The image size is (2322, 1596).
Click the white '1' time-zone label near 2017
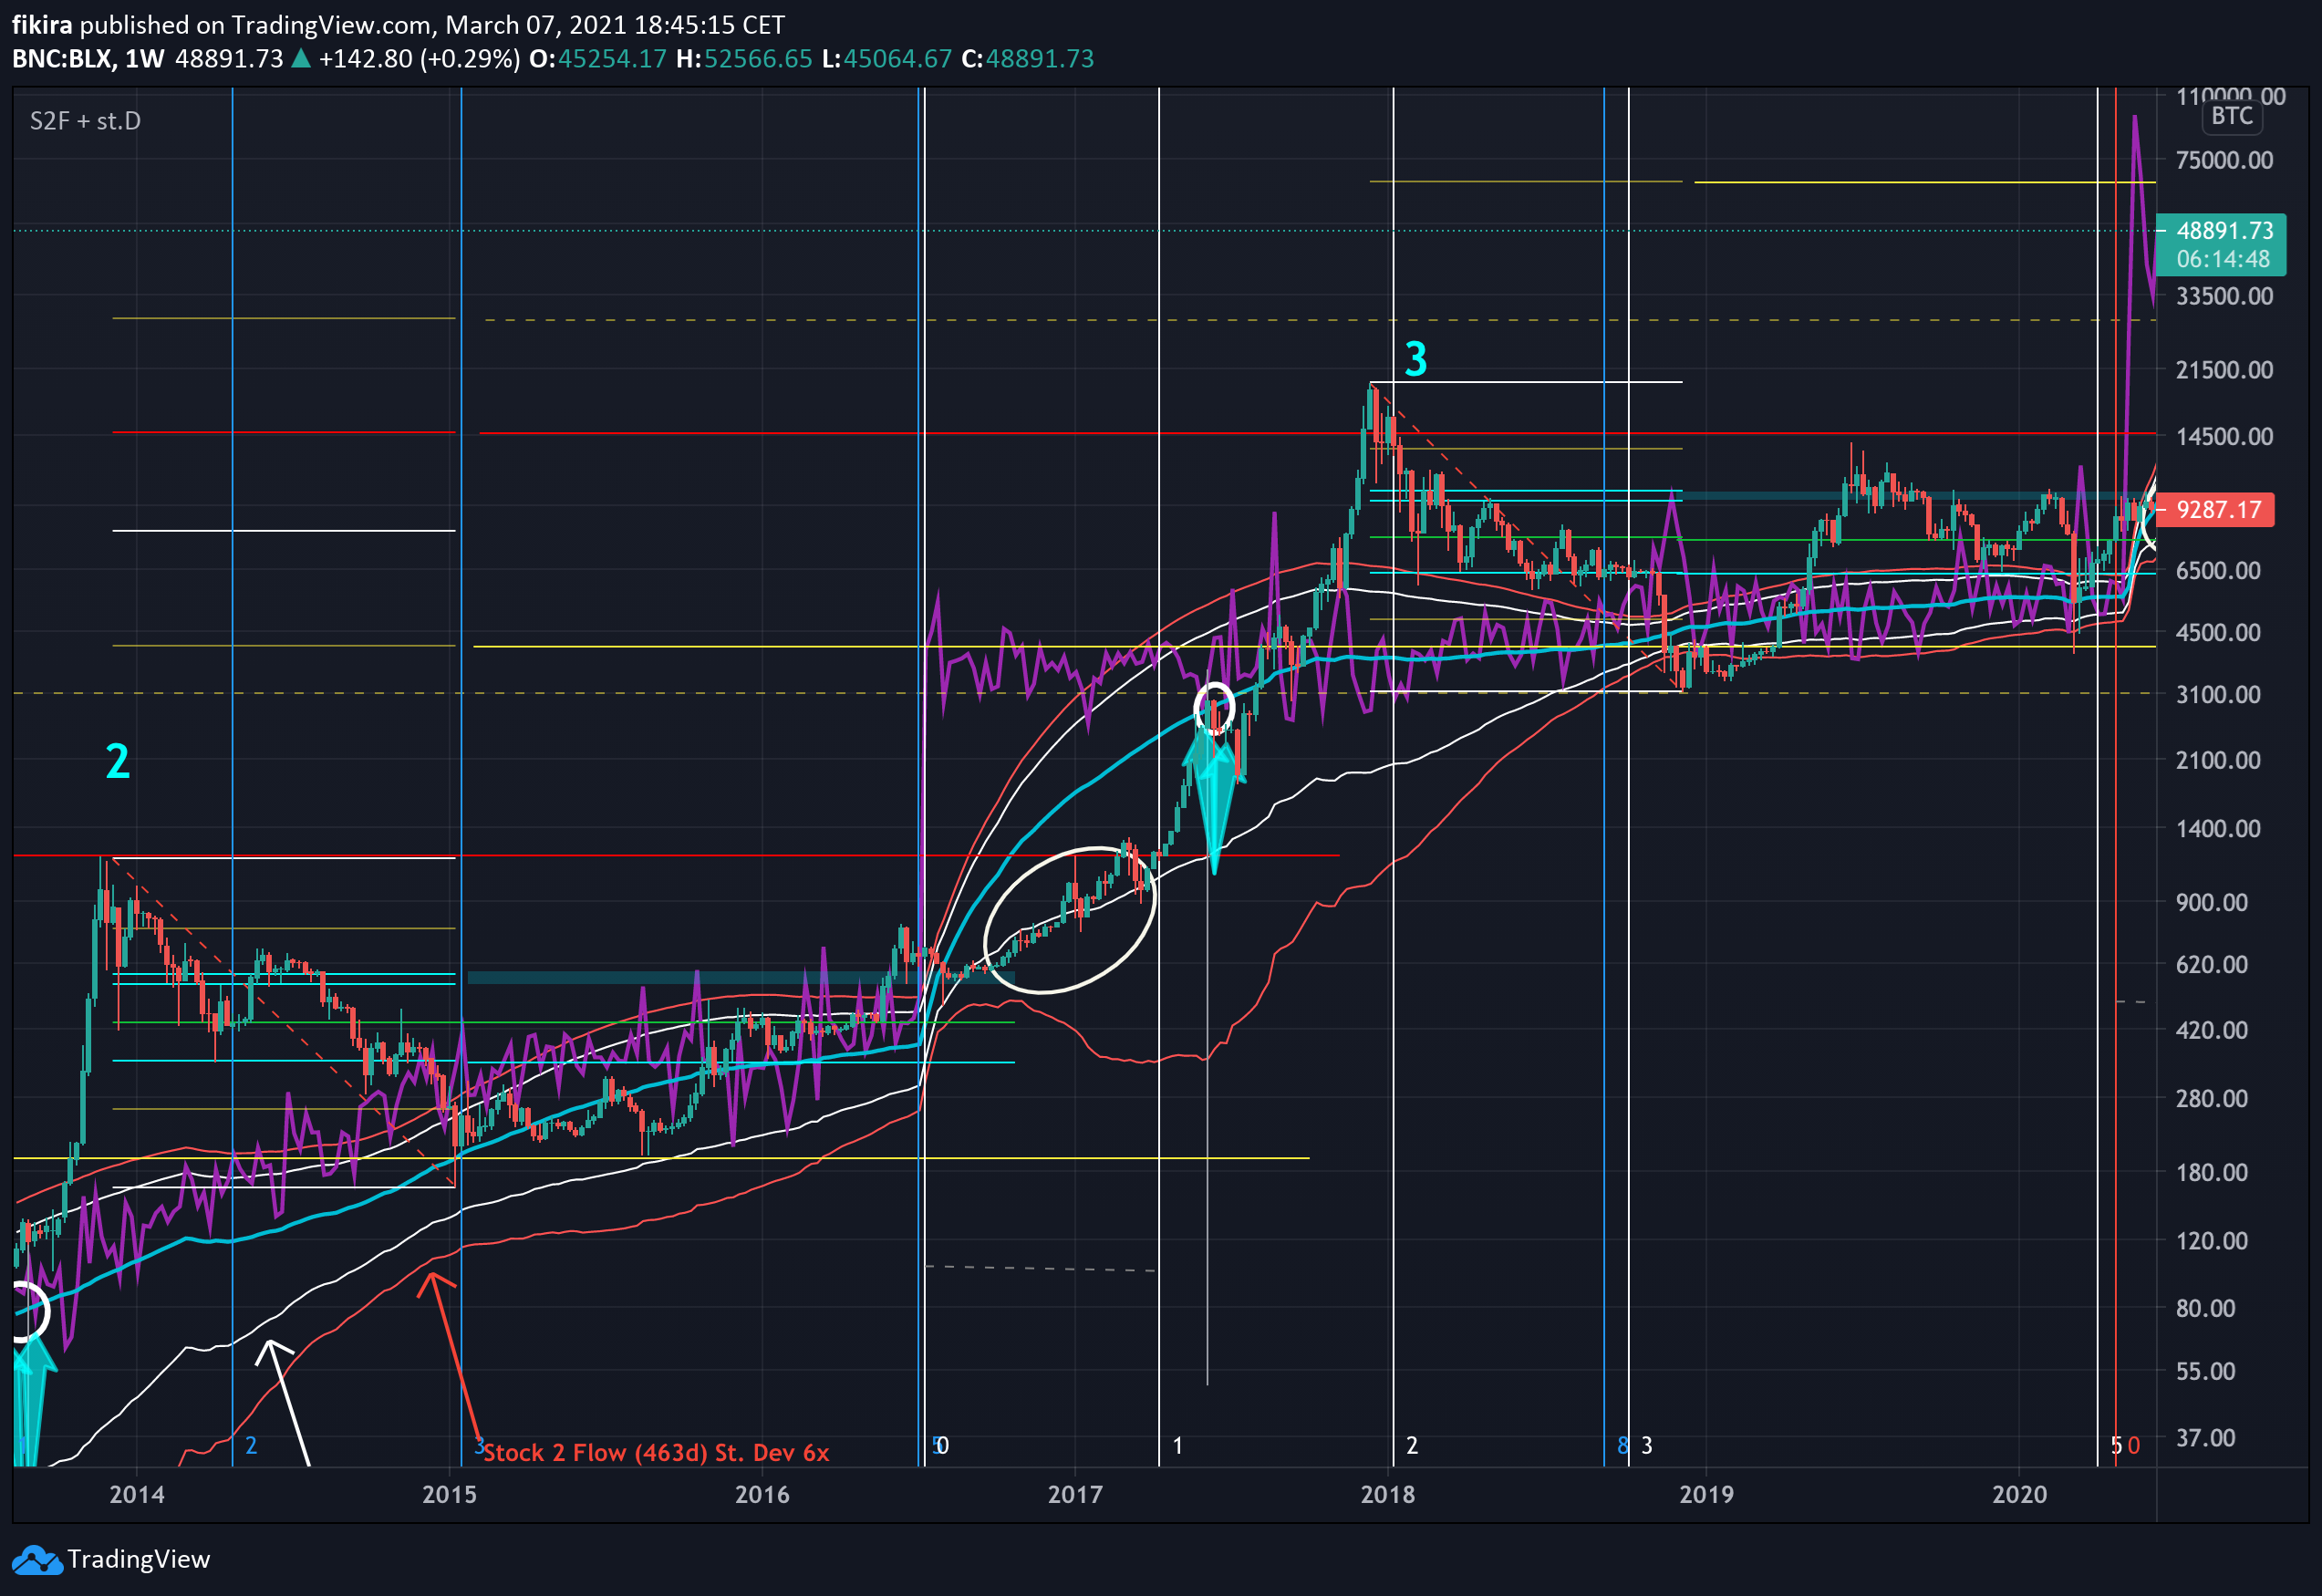1178,1446
